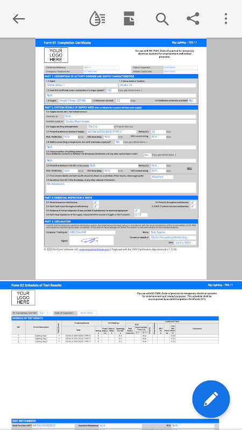Screen dimensions: 242x430
Task: Tap the blue pencil edit button
Action: click(x=211, y=399)
